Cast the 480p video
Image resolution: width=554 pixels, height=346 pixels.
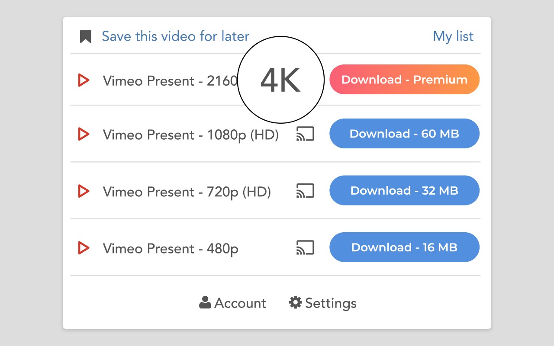tap(305, 248)
